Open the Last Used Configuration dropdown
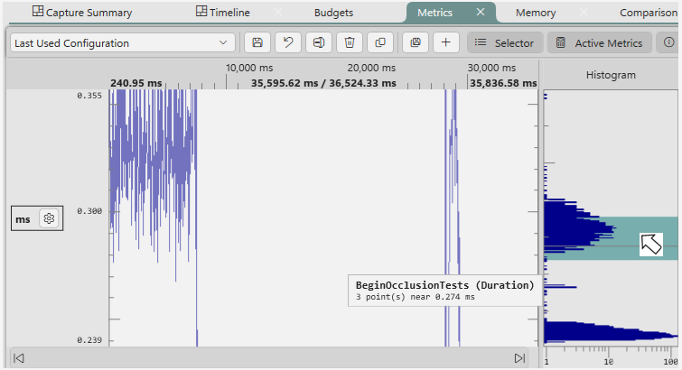 pyautogui.click(x=123, y=43)
